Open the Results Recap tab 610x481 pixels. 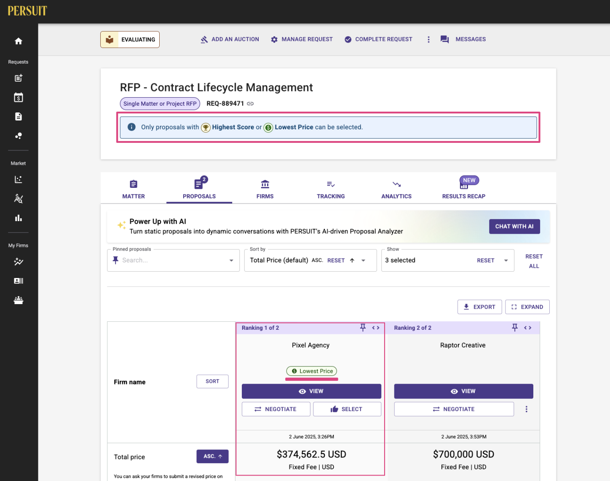pyautogui.click(x=463, y=190)
